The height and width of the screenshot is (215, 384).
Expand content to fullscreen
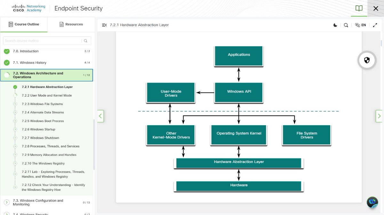pyautogui.click(x=375, y=25)
